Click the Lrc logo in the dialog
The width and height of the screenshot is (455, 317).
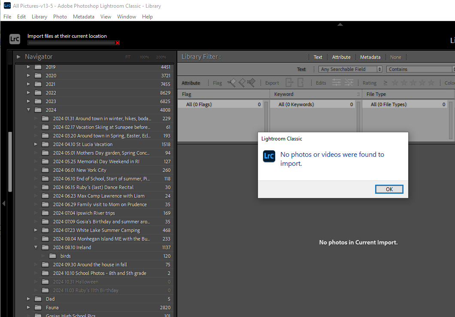coord(269,156)
